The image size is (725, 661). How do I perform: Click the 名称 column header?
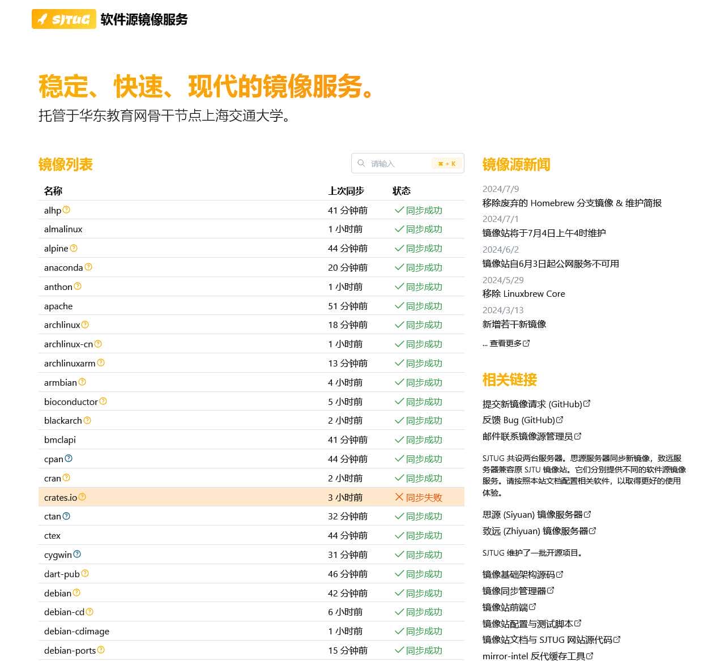point(53,191)
